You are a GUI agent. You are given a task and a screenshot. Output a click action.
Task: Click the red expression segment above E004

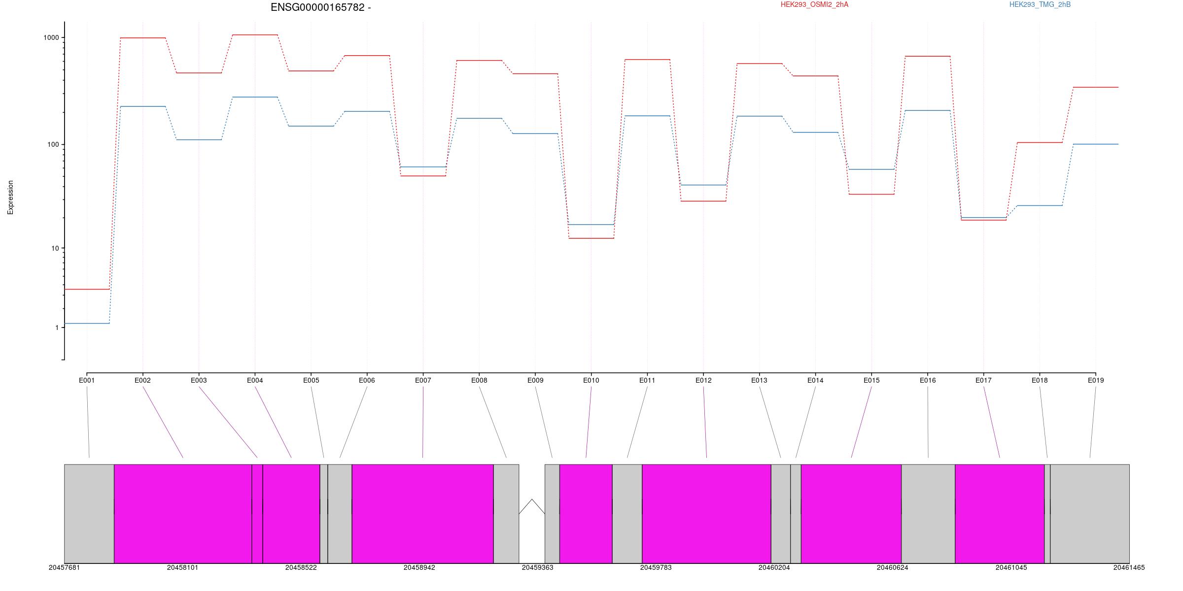point(255,35)
